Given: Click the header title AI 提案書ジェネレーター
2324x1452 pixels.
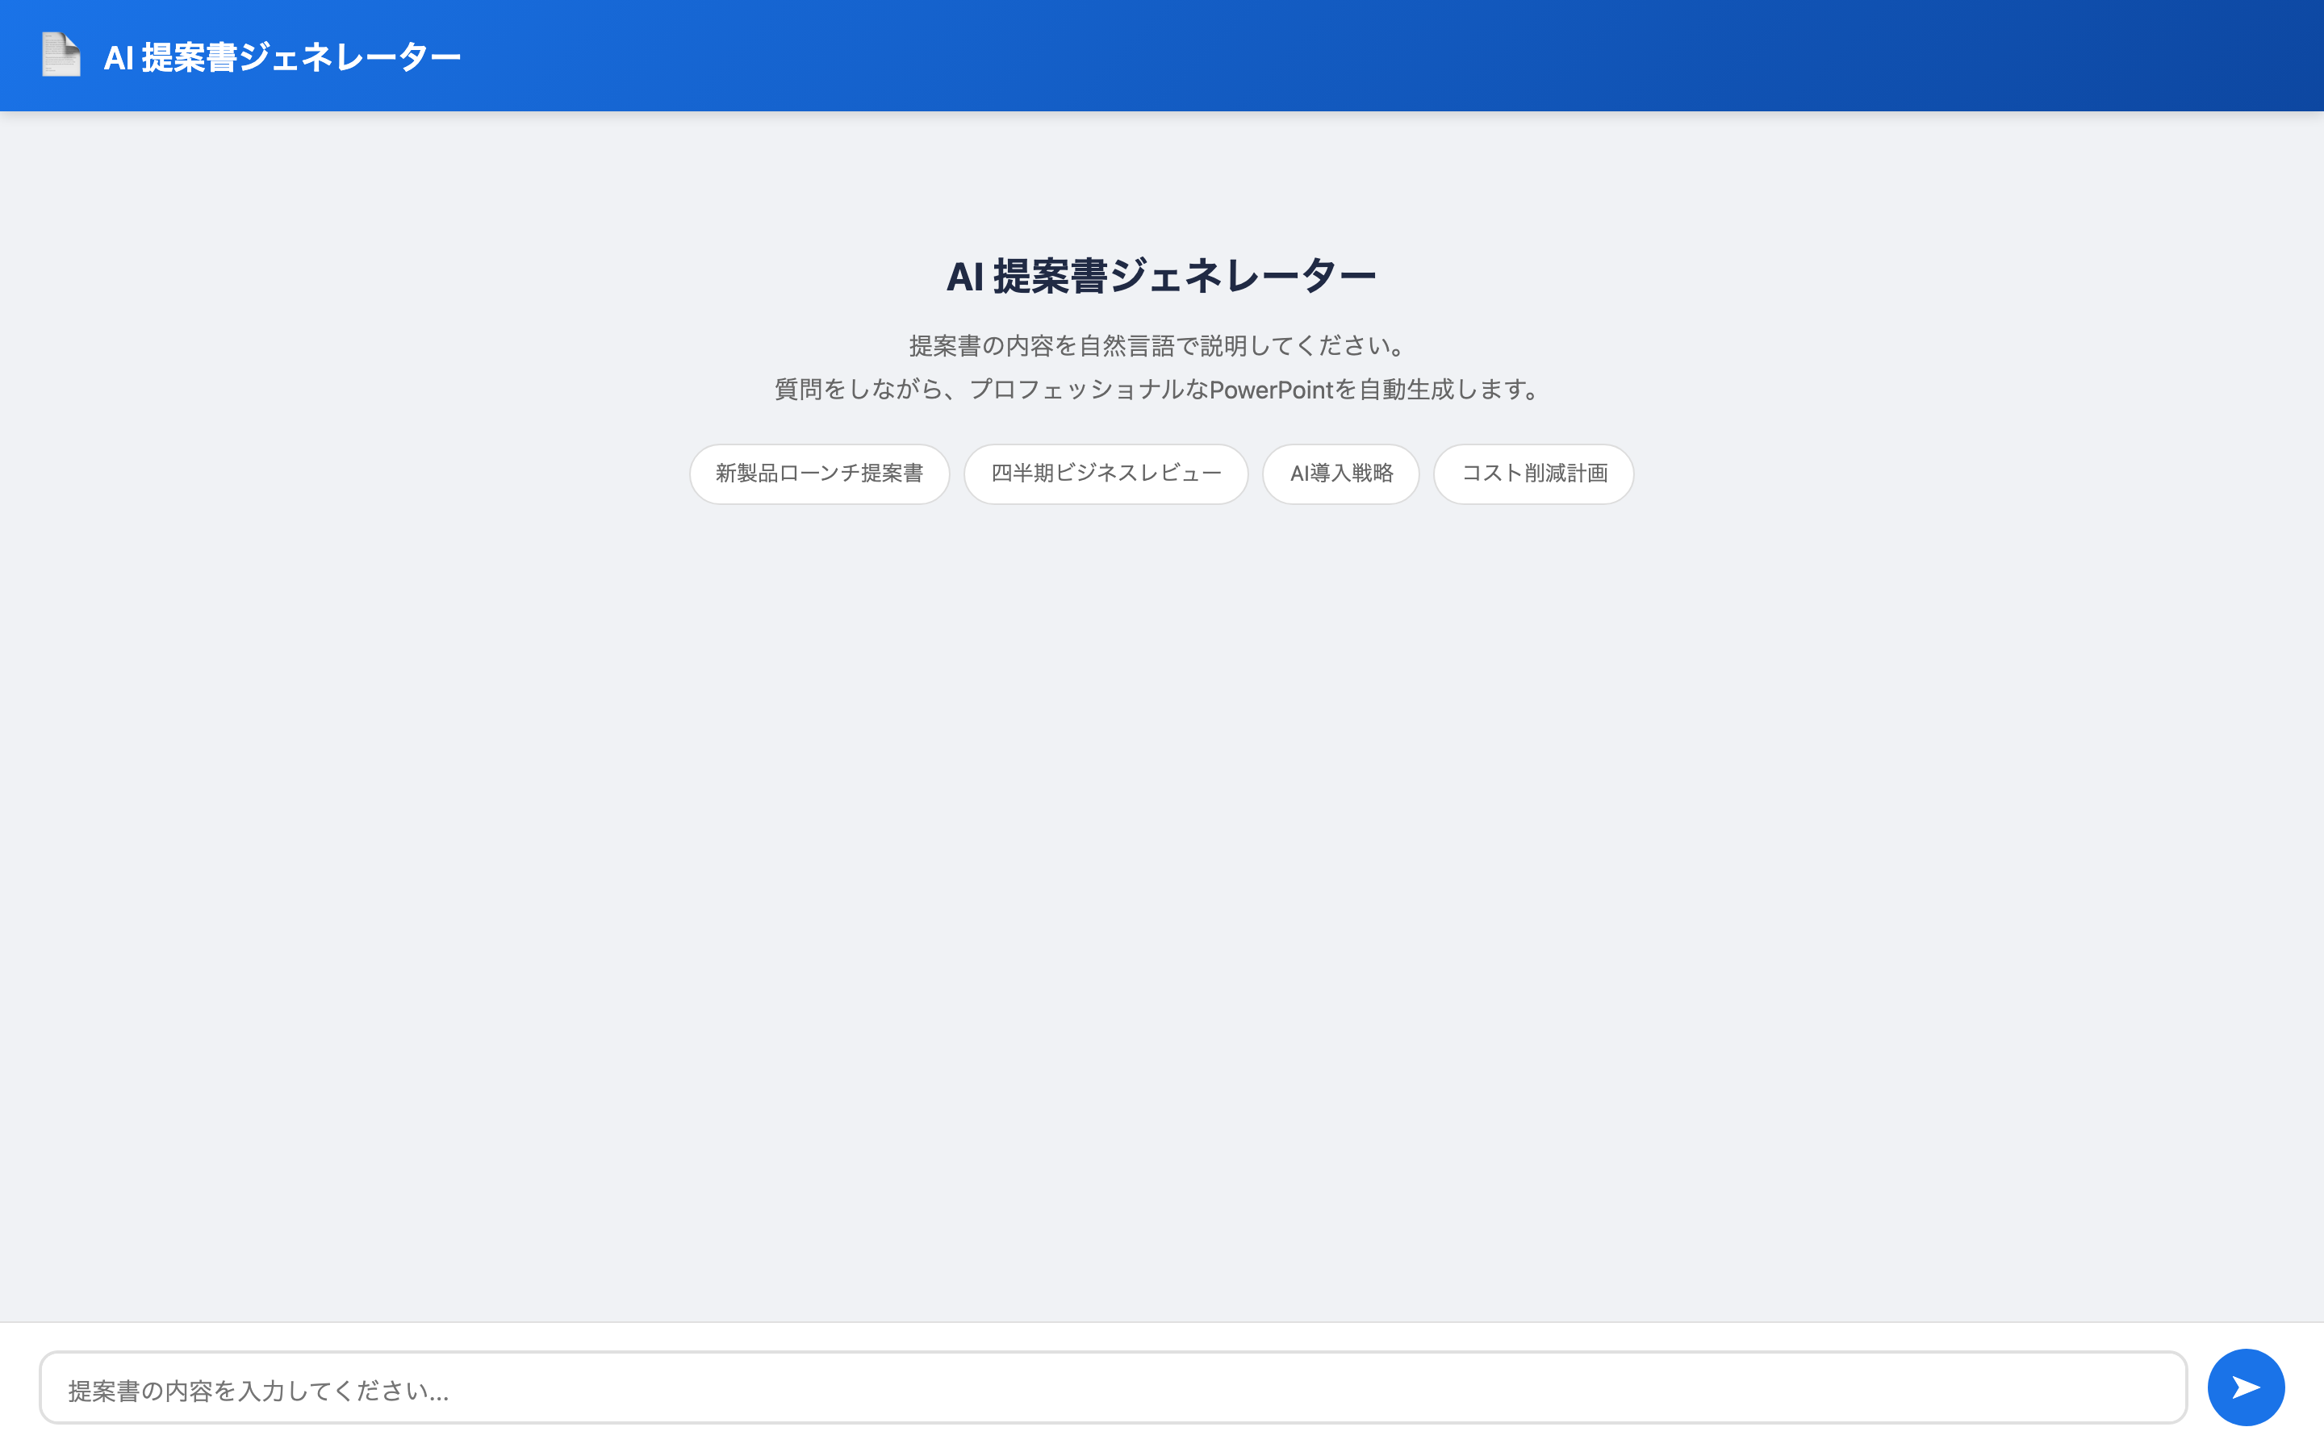Looking at the screenshot, I should point(282,57).
